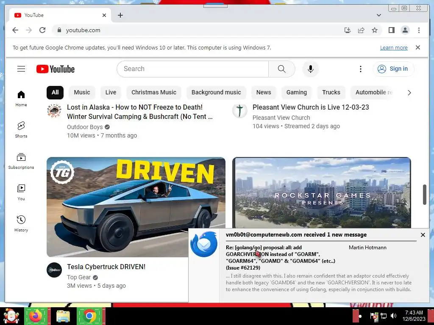Click Top Gear channel avatar

(54, 270)
